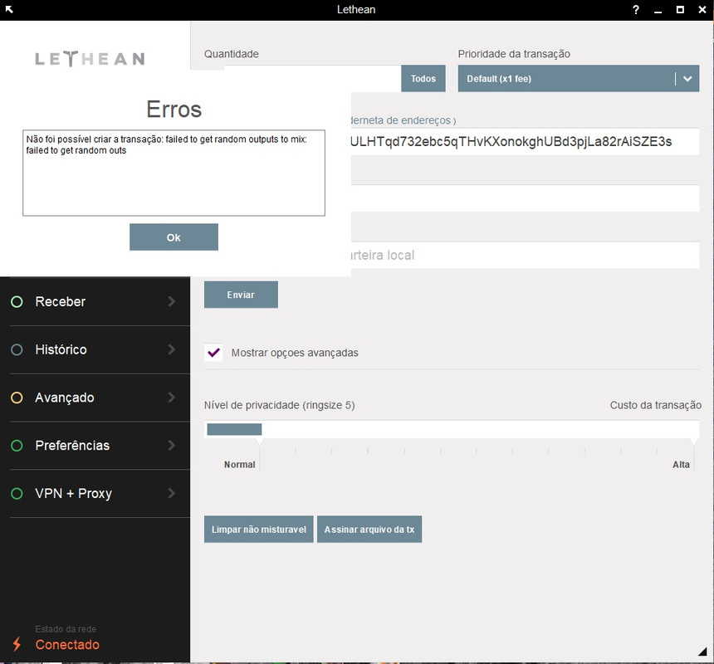Screen dimensions: 714x664
Task: Click the help question mark icon
Action: coord(636,10)
